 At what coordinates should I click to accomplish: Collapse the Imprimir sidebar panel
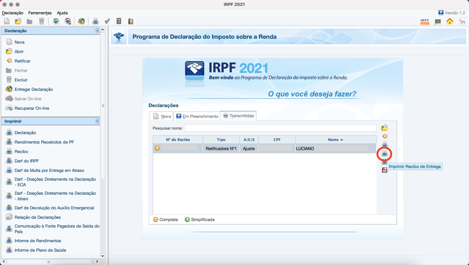tap(97, 121)
